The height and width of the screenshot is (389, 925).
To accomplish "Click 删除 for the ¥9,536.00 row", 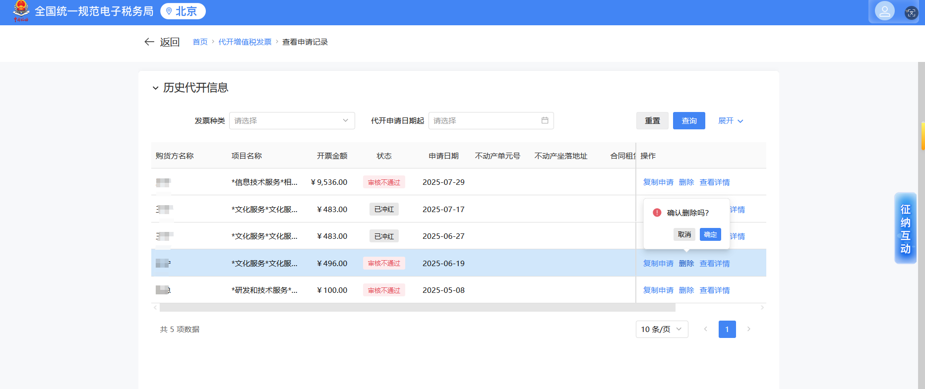I will pos(686,182).
